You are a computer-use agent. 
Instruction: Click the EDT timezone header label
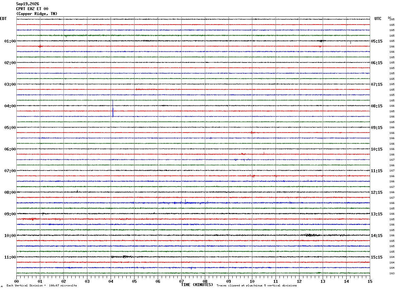tap(3, 19)
